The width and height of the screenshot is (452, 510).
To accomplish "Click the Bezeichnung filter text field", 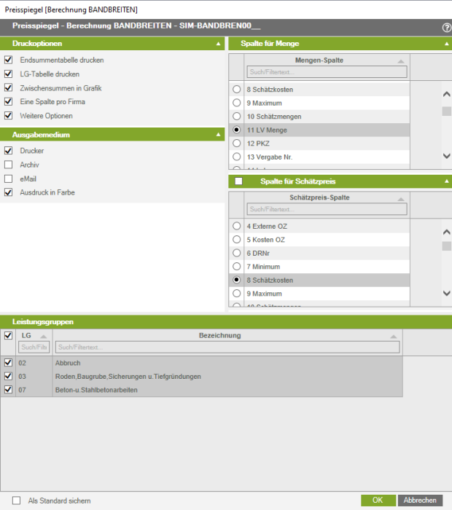I will 227,348.
